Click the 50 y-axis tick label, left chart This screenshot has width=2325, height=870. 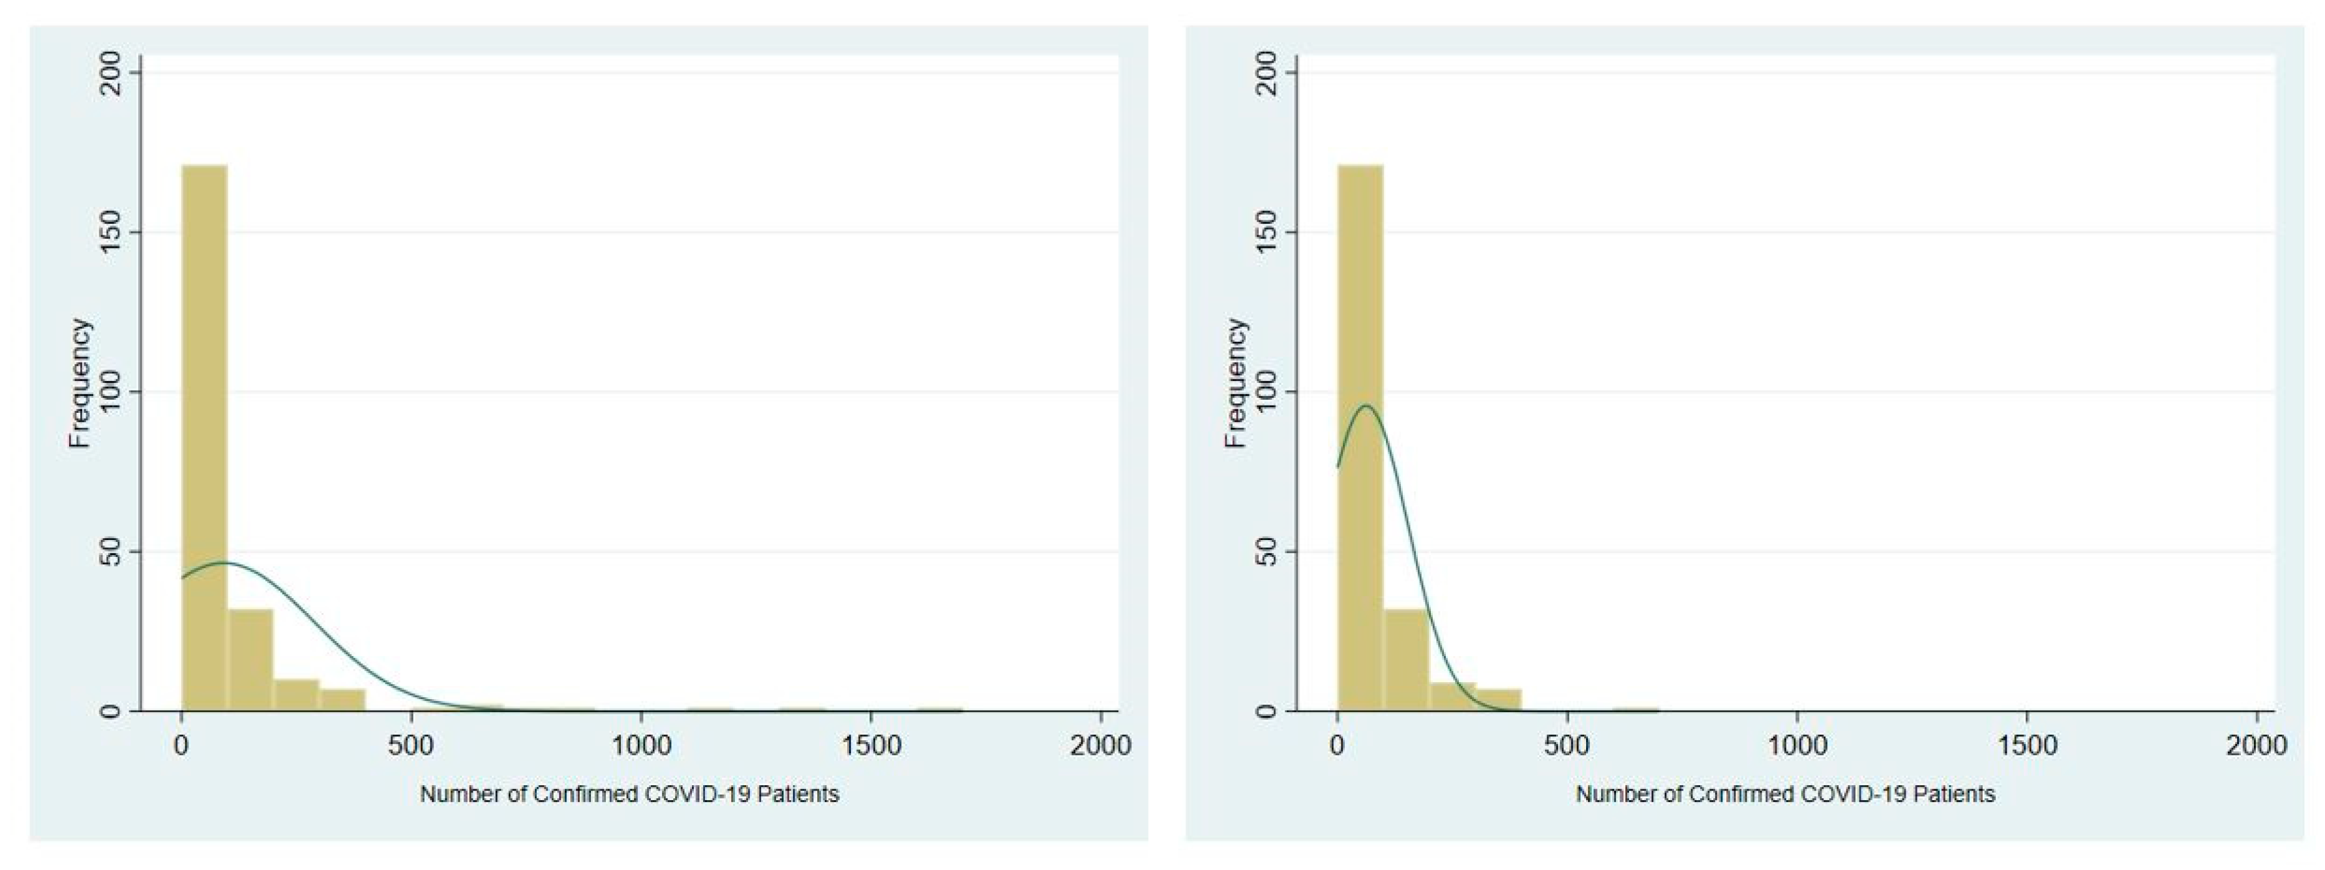pos(110,552)
